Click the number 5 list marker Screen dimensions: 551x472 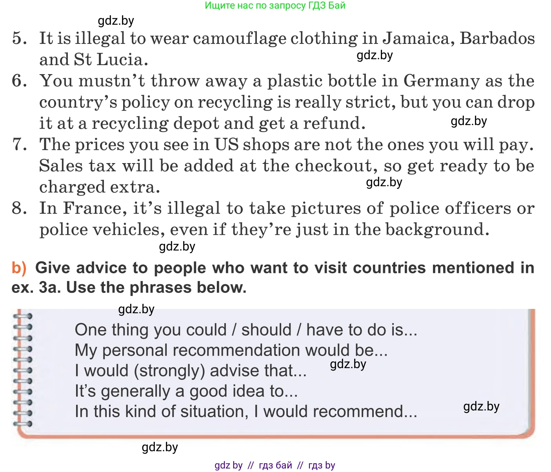coord(20,39)
